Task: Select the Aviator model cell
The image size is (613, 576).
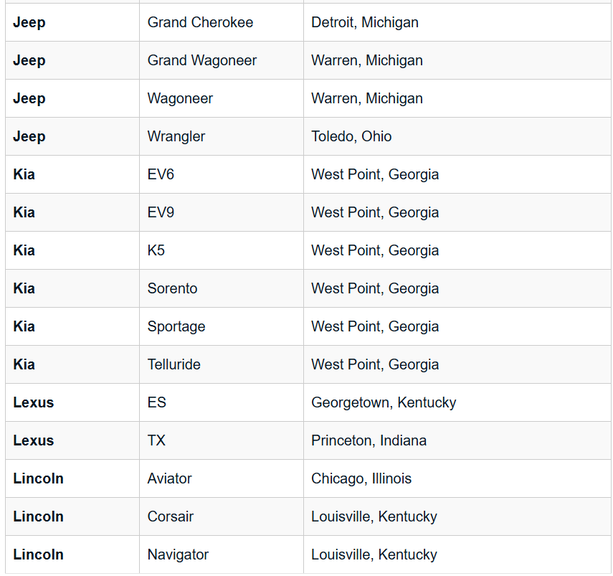Action: pos(170,478)
